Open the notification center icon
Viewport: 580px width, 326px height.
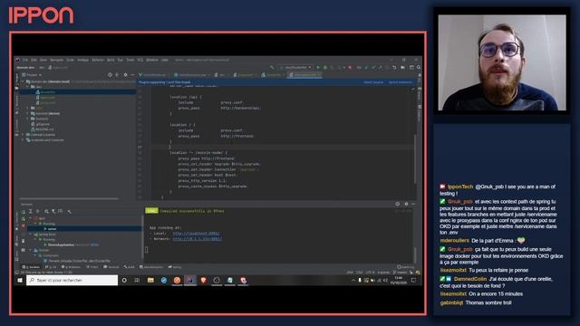point(413,281)
